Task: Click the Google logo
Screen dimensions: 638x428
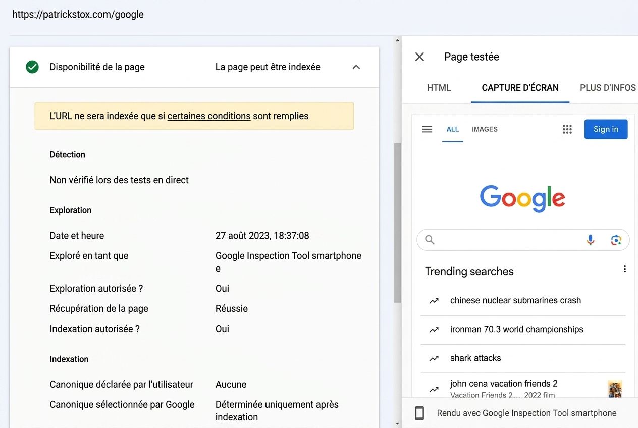Action: pyautogui.click(x=522, y=198)
